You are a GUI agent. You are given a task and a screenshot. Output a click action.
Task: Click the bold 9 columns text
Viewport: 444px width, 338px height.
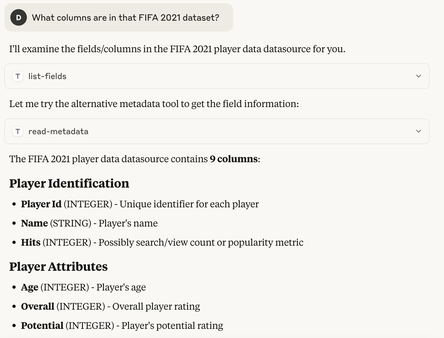click(233, 159)
